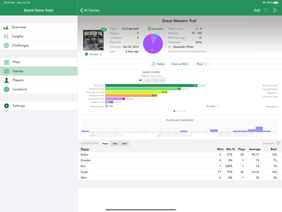The height and width of the screenshot is (212, 282).
Task: Click the Notes document icon
Action: 153,64
